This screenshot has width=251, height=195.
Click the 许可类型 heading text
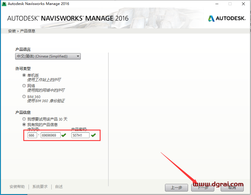pos(23,69)
